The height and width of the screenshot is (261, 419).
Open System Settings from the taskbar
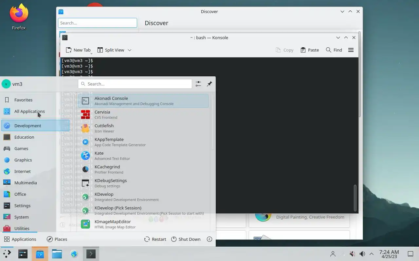tap(23, 254)
